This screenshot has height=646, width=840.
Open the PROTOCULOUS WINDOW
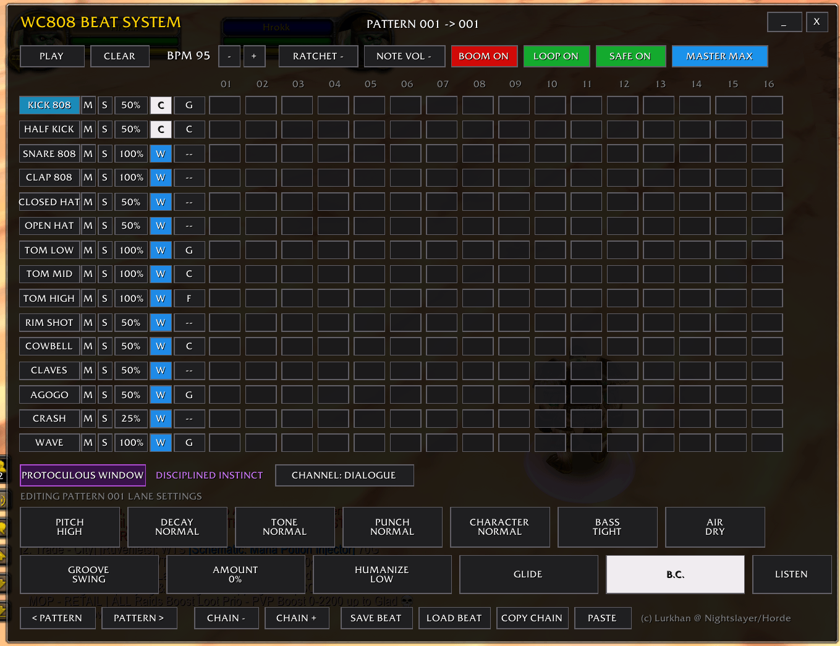[83, 475]
